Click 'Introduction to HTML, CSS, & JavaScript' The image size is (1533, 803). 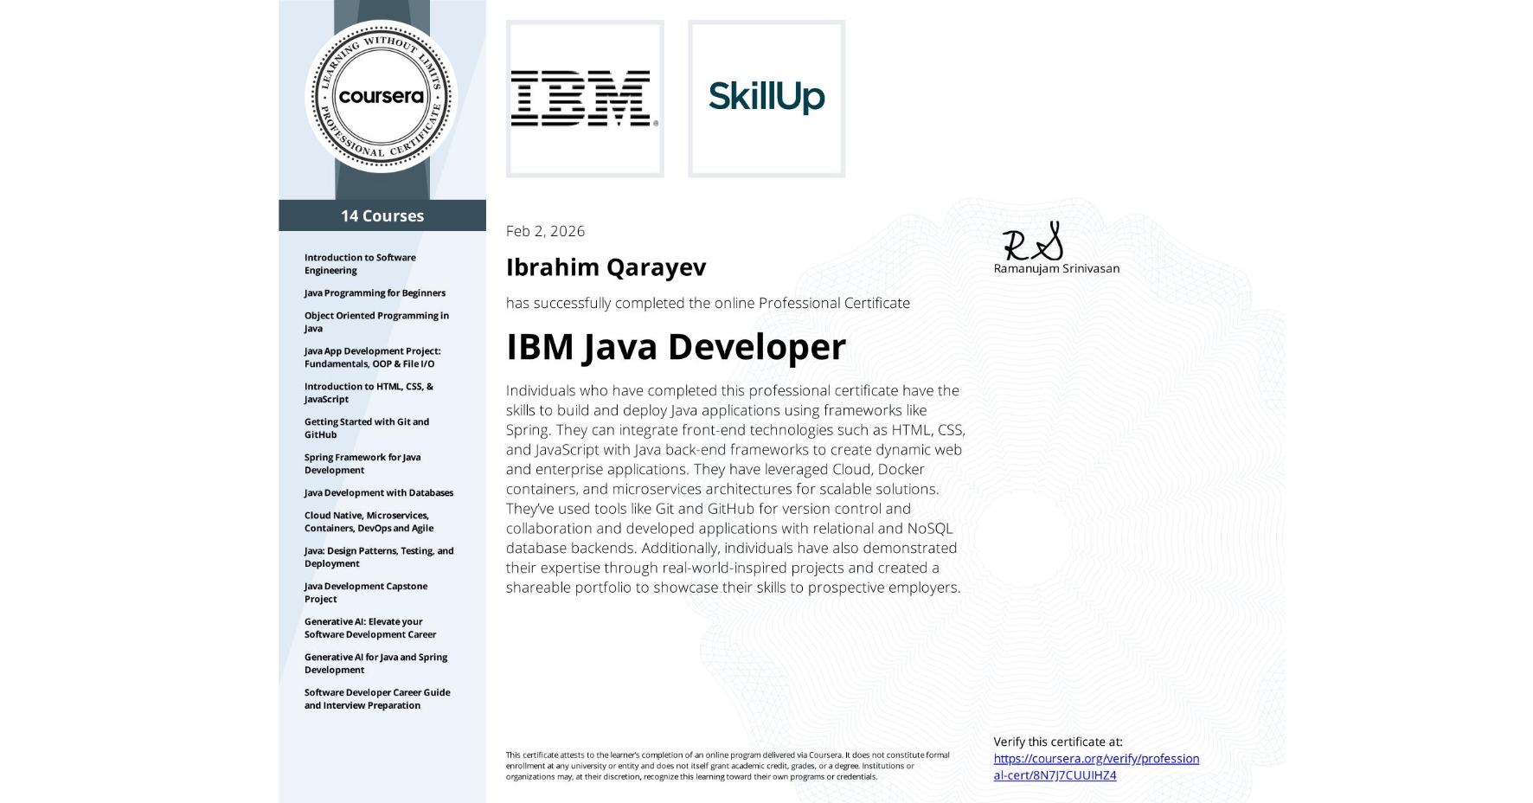369,393
